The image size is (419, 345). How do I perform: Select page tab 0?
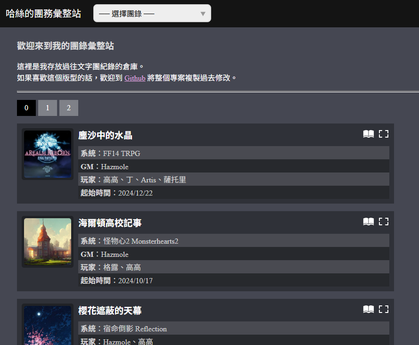click(26, 108)
